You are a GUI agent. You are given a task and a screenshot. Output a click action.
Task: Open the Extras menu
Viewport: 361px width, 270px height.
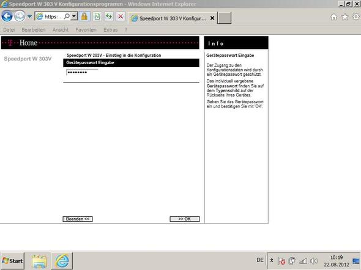[111, 30]
